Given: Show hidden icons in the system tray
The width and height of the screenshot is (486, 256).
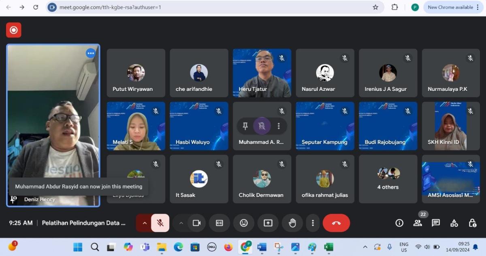Looking at the screenshot, I should [365, 247].
